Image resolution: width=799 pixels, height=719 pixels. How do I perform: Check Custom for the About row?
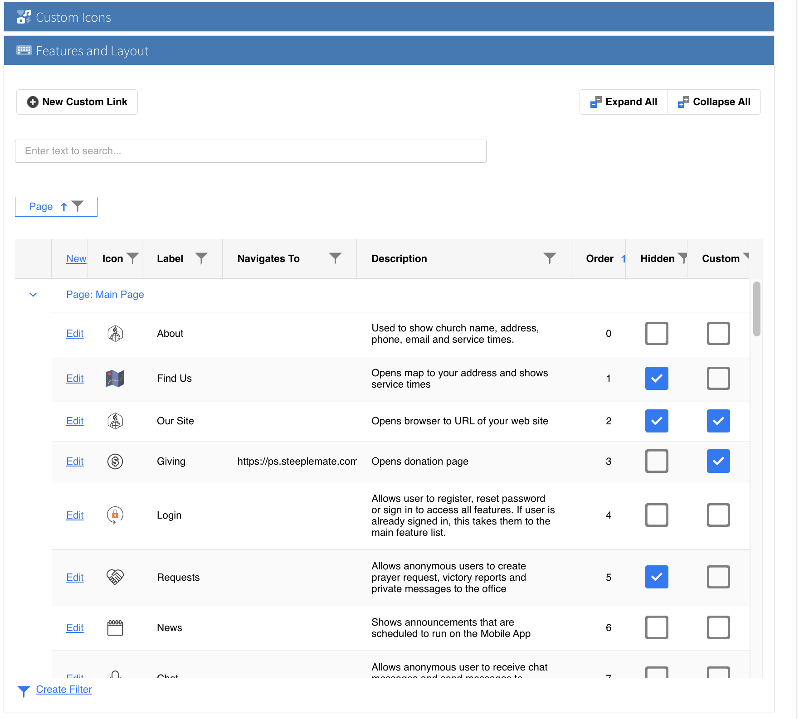pos(718,333)
